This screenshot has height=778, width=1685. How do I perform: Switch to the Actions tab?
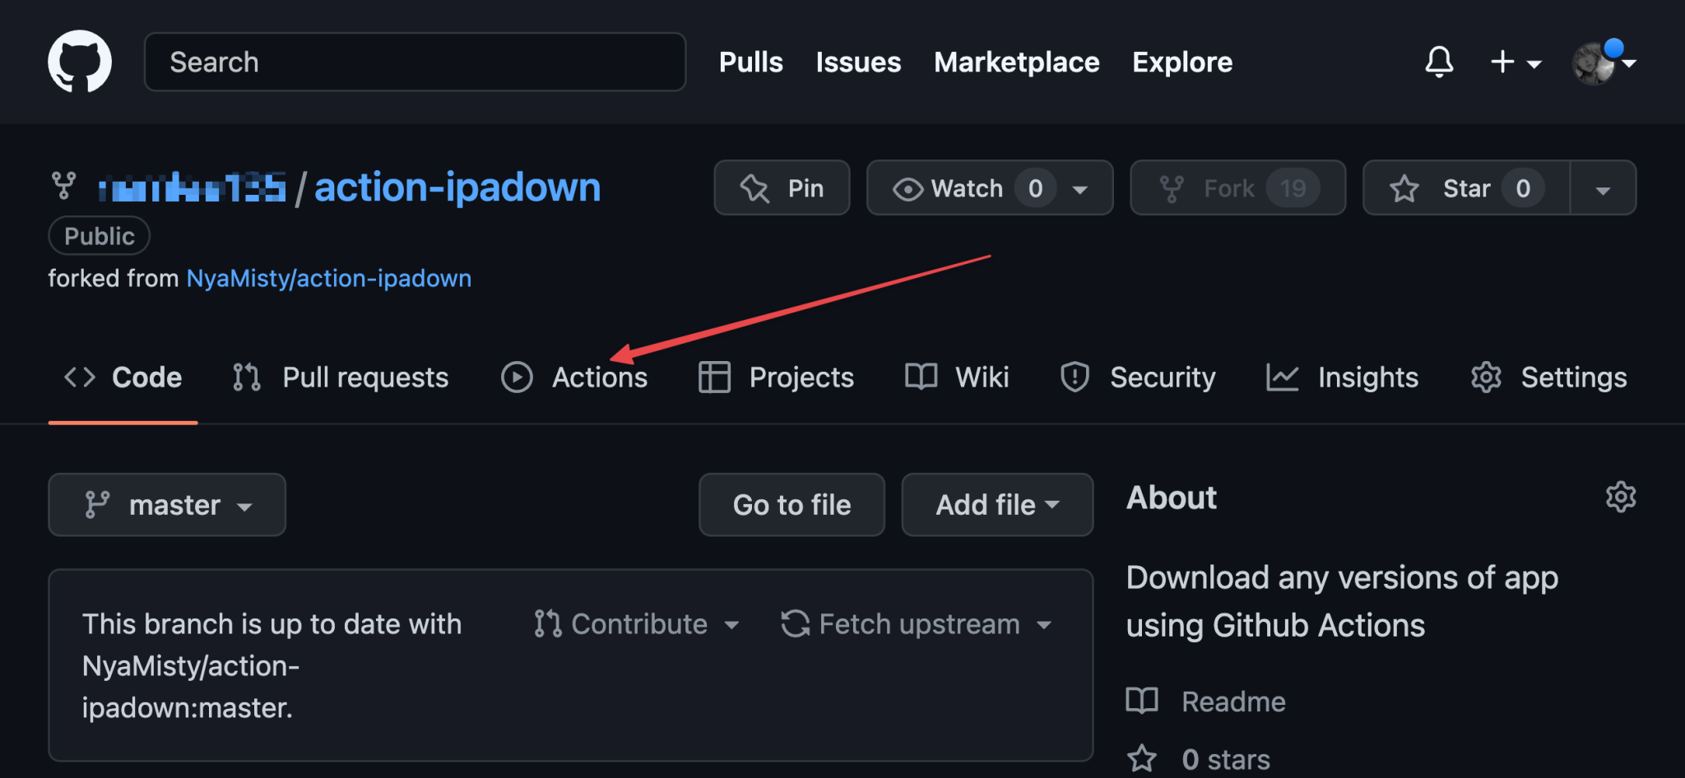(x=574, y=377)
